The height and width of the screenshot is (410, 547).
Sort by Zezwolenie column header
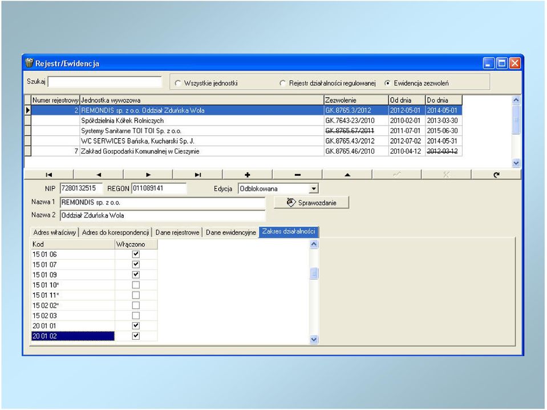click(356, 101)
